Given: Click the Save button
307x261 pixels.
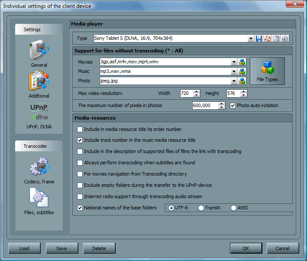Looking at the screenshot, I should coord(62,248).
